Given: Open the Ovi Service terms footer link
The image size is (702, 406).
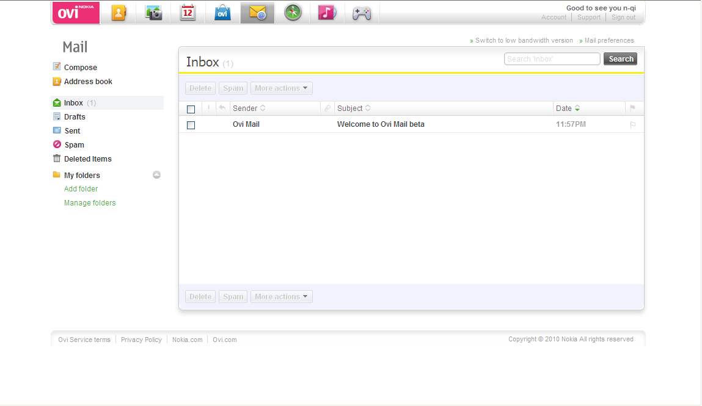Looking at the screenshot, I should [x=84, y=340].
